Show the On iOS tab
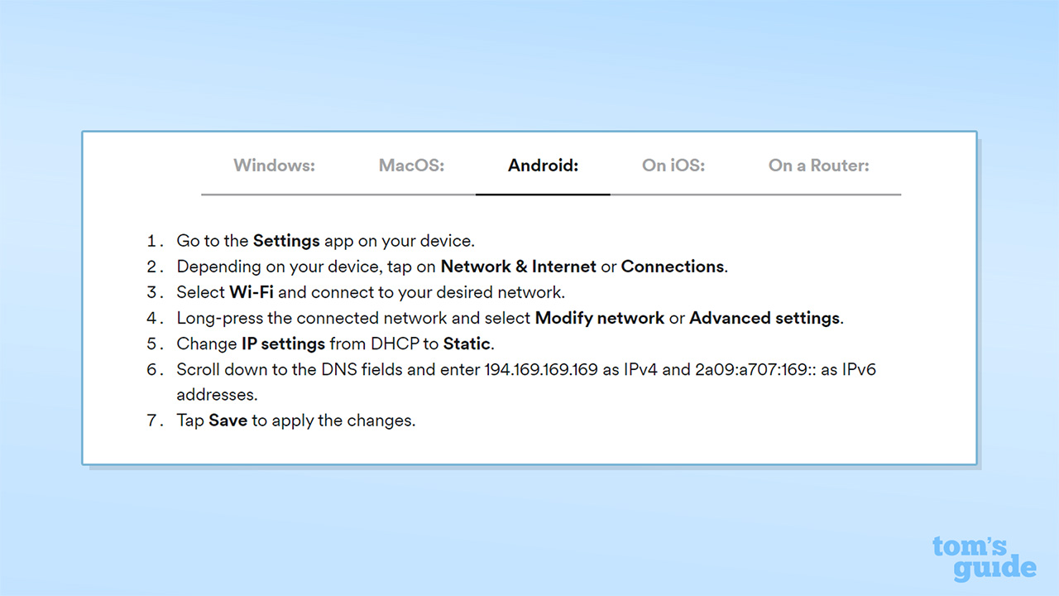This screenshot has height=596, width=1059. pos(673,166)
